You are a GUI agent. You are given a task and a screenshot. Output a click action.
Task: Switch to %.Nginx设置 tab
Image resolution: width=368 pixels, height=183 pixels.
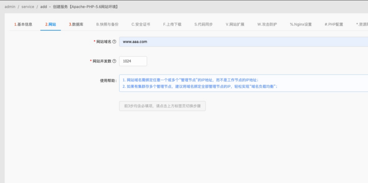pos(301,25)
